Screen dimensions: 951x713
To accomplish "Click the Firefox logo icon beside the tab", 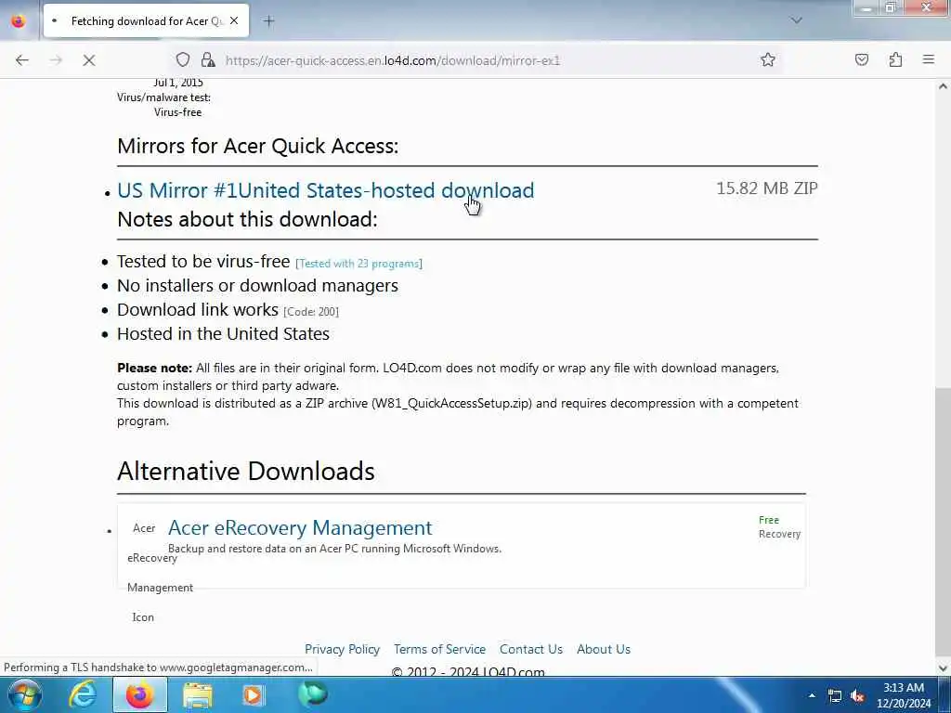I will pos(19,20).
